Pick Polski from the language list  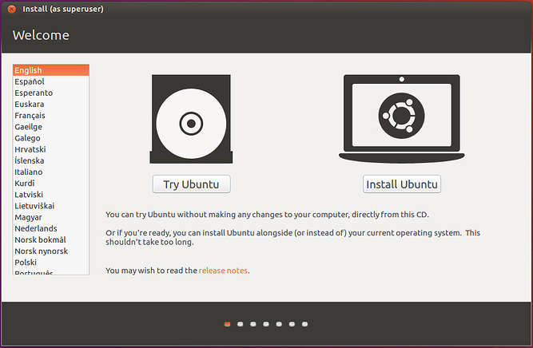51,262
